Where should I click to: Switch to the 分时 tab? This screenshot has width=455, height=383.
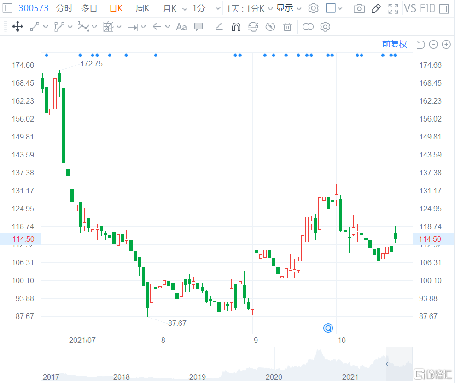click(64, 8)
